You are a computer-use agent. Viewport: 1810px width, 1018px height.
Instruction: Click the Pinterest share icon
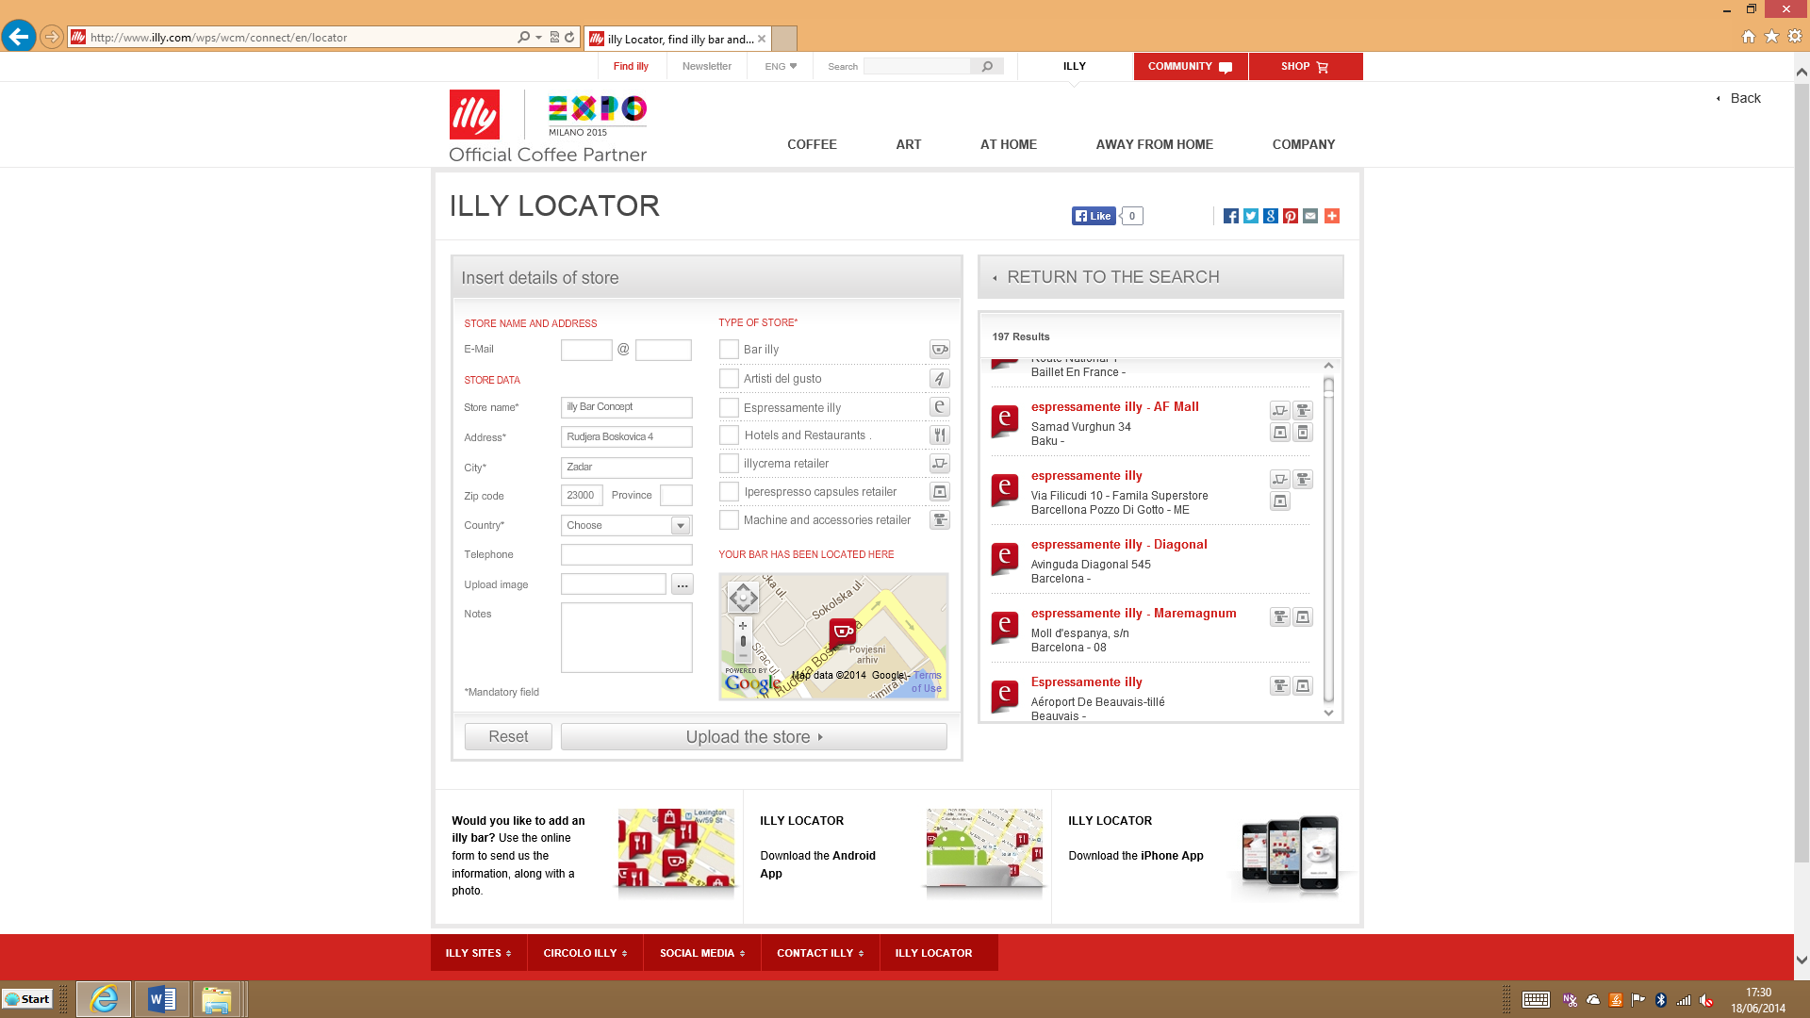(1291, 216)
